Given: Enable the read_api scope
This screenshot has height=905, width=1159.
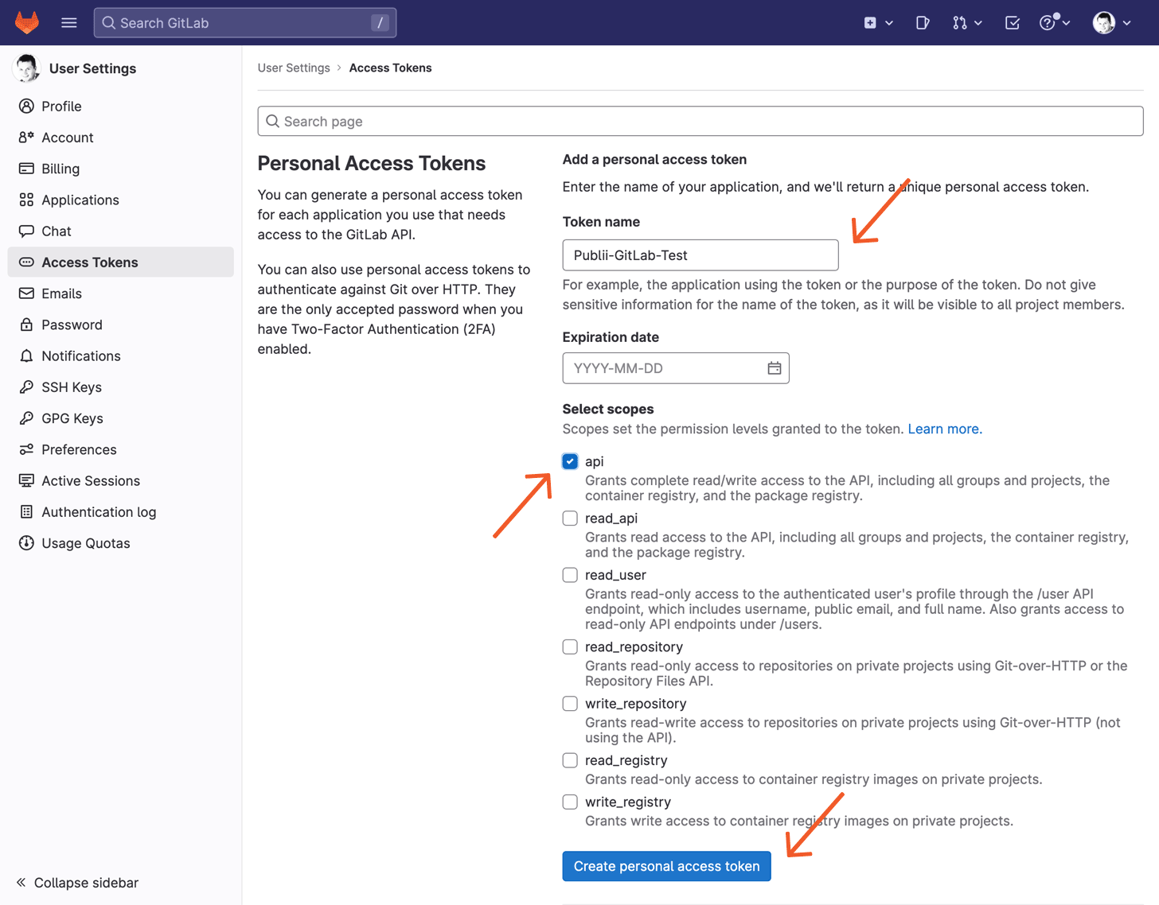Looking at the screenshot, I should click(x=570, y=518).
